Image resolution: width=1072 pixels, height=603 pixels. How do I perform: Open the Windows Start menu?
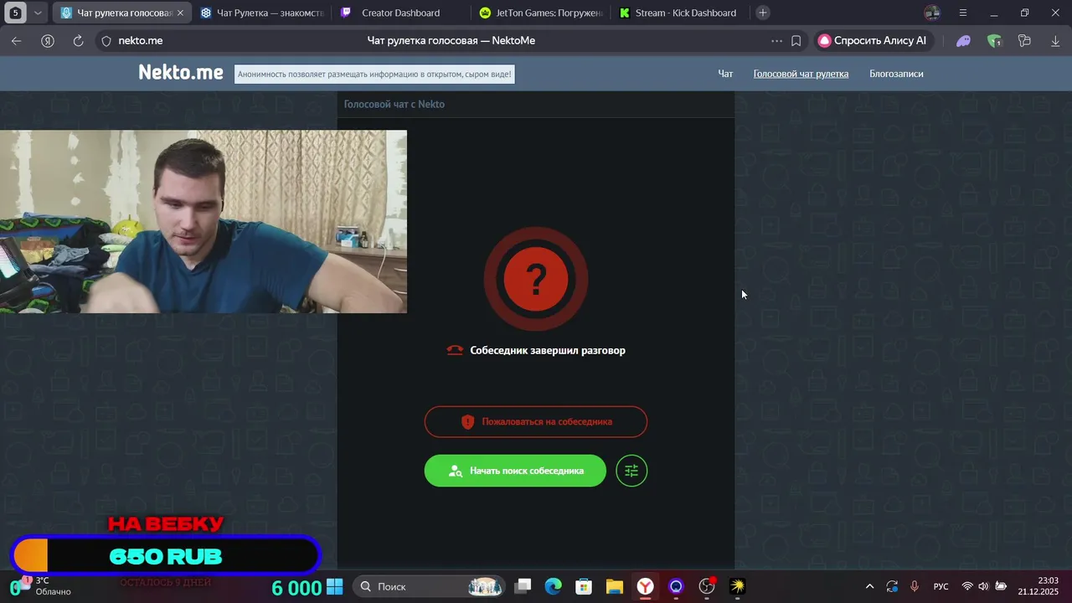click(335, 586)
